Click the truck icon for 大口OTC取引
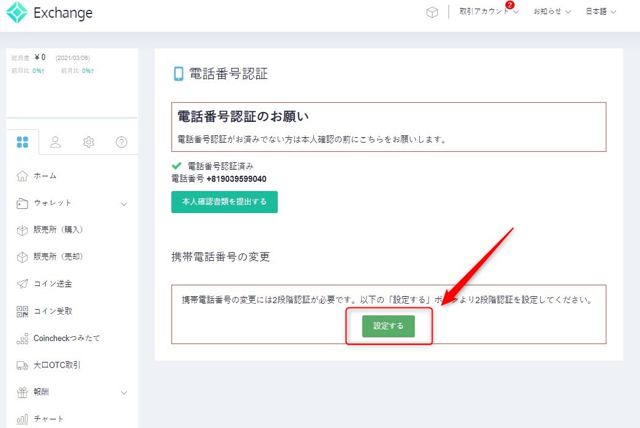 coord(23,365)
